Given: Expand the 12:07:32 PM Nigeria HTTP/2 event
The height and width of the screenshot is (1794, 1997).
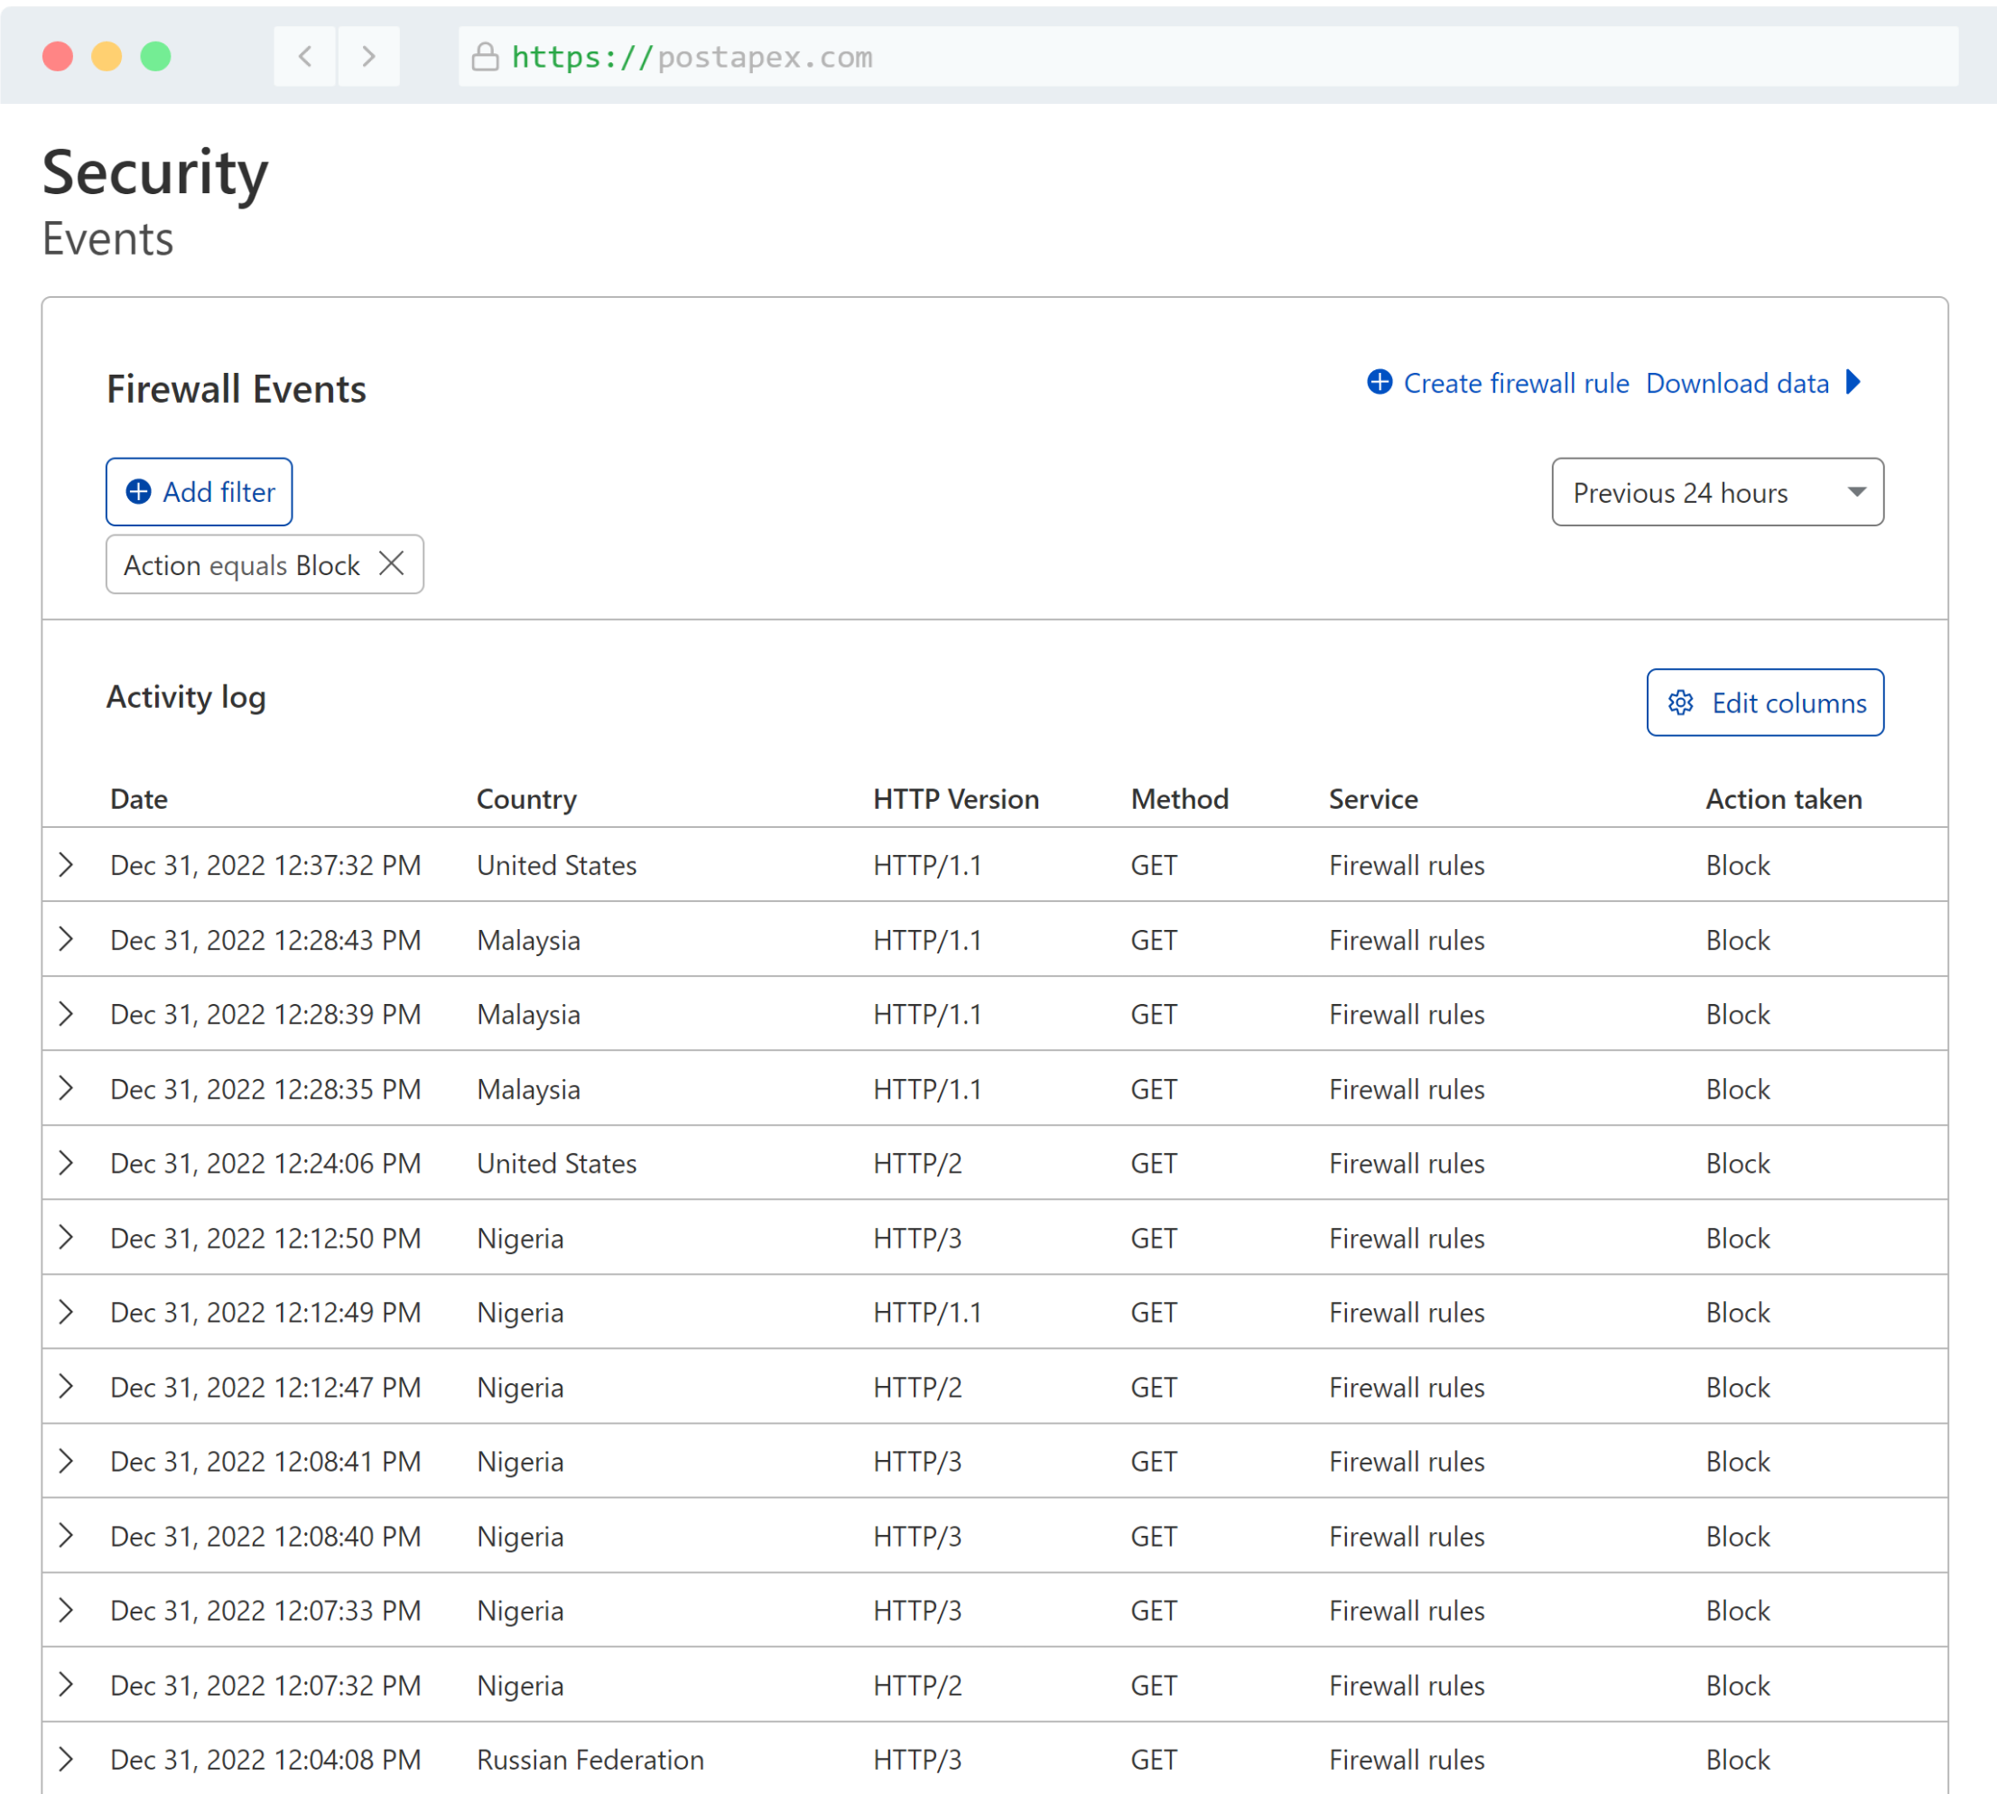Looking at the screenshot, I should coord(66,1685).
